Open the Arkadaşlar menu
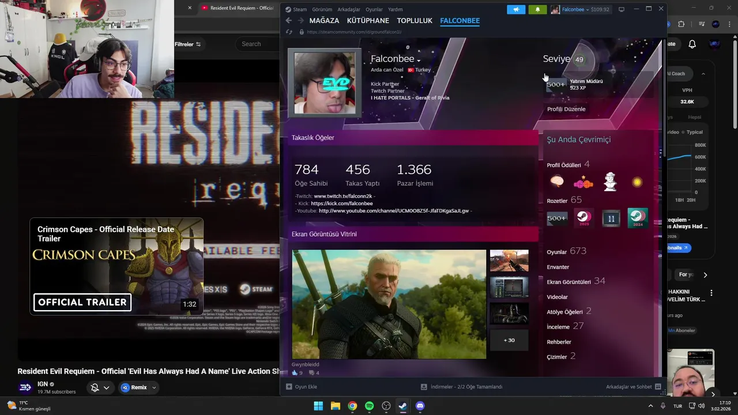The height and width of the screenshot is (415, 738). click(349, 9)
